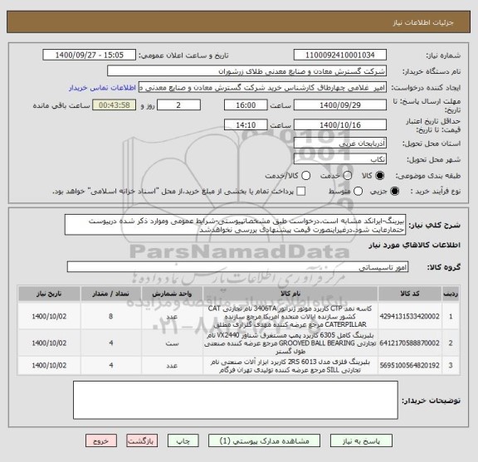Click the countdown timer 00:43:58
The width and height of the screenshot is (478, 462).
[x=115, y=105]
